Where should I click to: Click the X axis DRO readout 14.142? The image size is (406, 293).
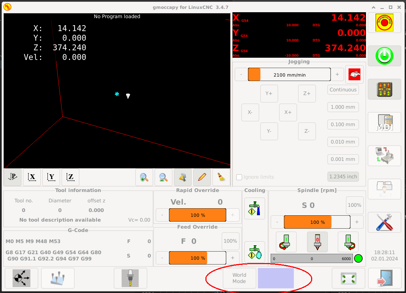click(348, 17)
